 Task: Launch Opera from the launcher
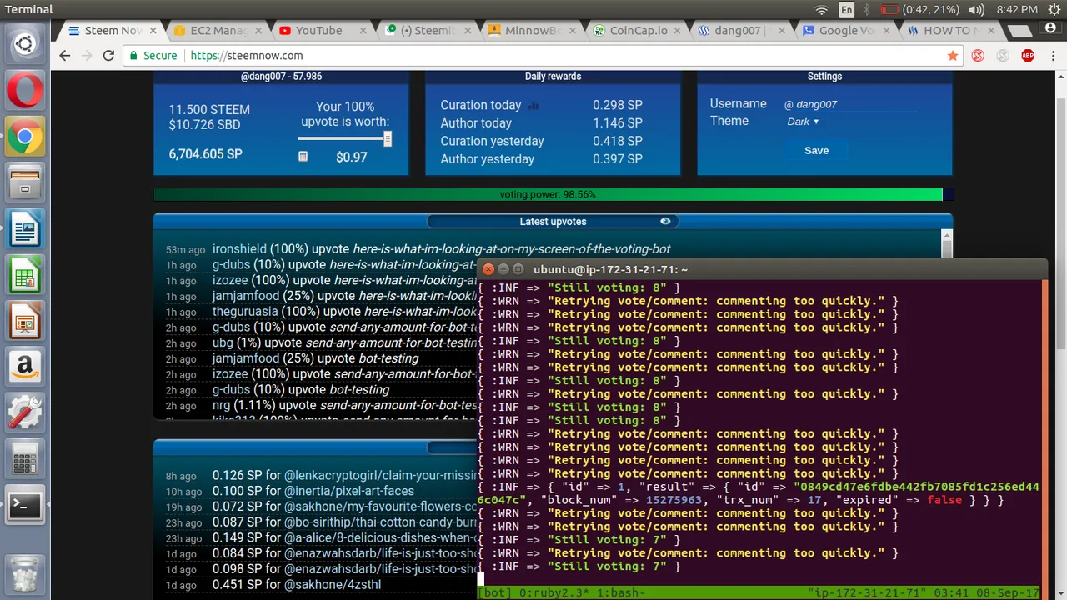[25, 90]
